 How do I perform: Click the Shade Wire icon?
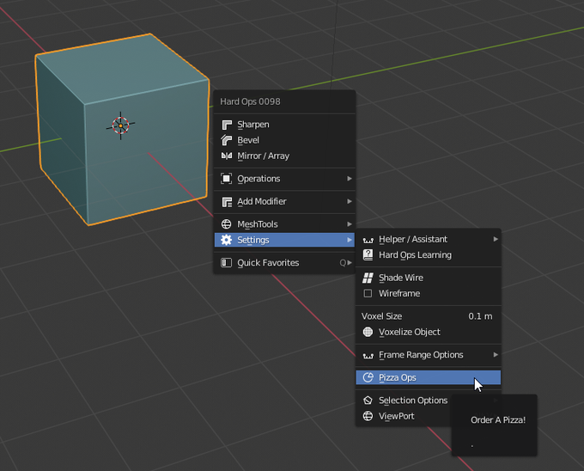(368, 278)
